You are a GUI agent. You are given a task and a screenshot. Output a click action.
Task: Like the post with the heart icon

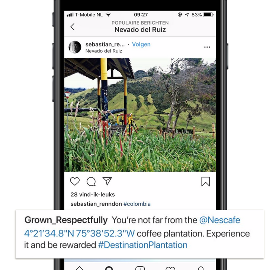point(75,181)
